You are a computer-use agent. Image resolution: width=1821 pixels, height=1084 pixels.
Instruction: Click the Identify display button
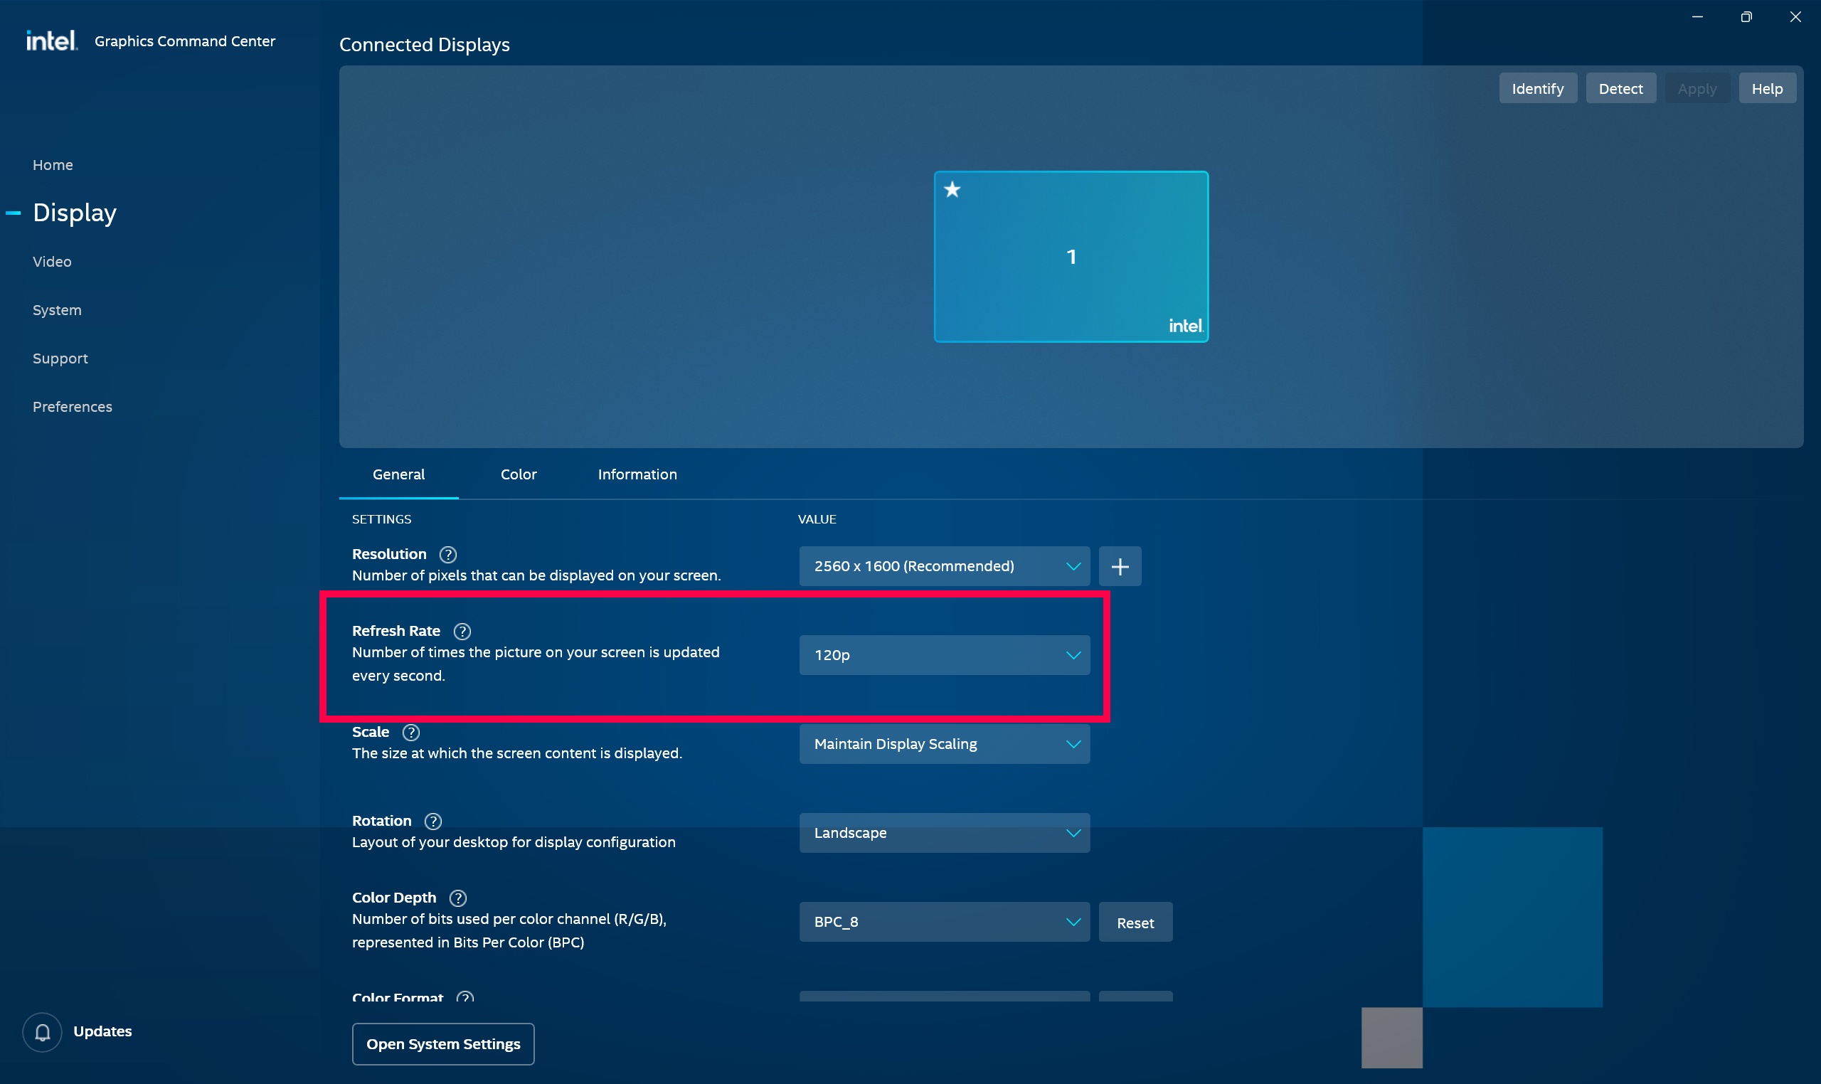tap(1537, 87)
